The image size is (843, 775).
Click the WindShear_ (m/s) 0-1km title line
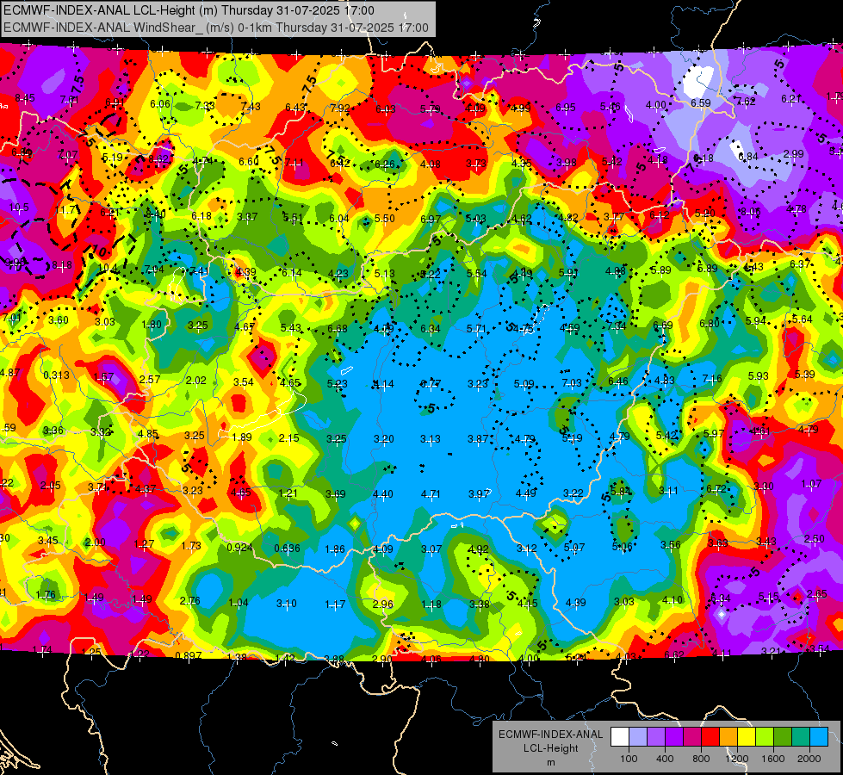pyautogui.click(x=216, y=28)
